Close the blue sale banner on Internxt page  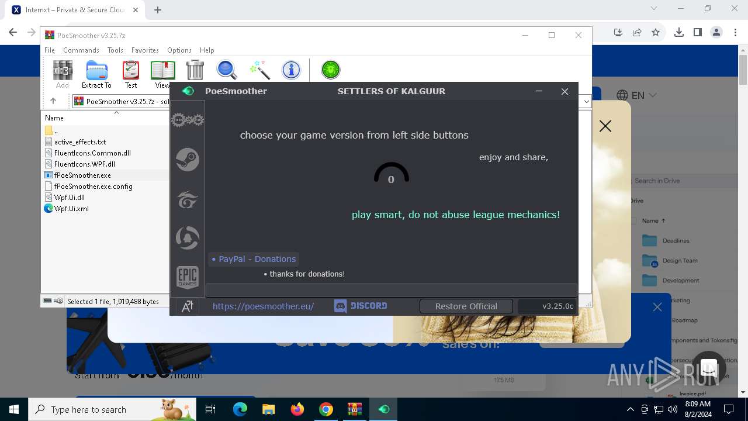point(657,307)
